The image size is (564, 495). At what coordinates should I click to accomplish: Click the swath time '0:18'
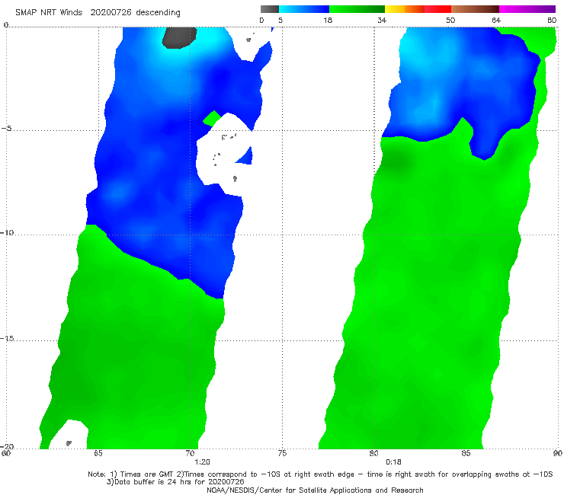tap(393, 462)
